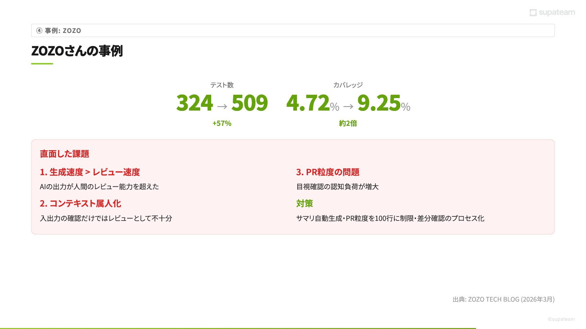Click the arrow between 4.72% and 9.25%
This screenshot has width=586, height=329.
[348, 106]
